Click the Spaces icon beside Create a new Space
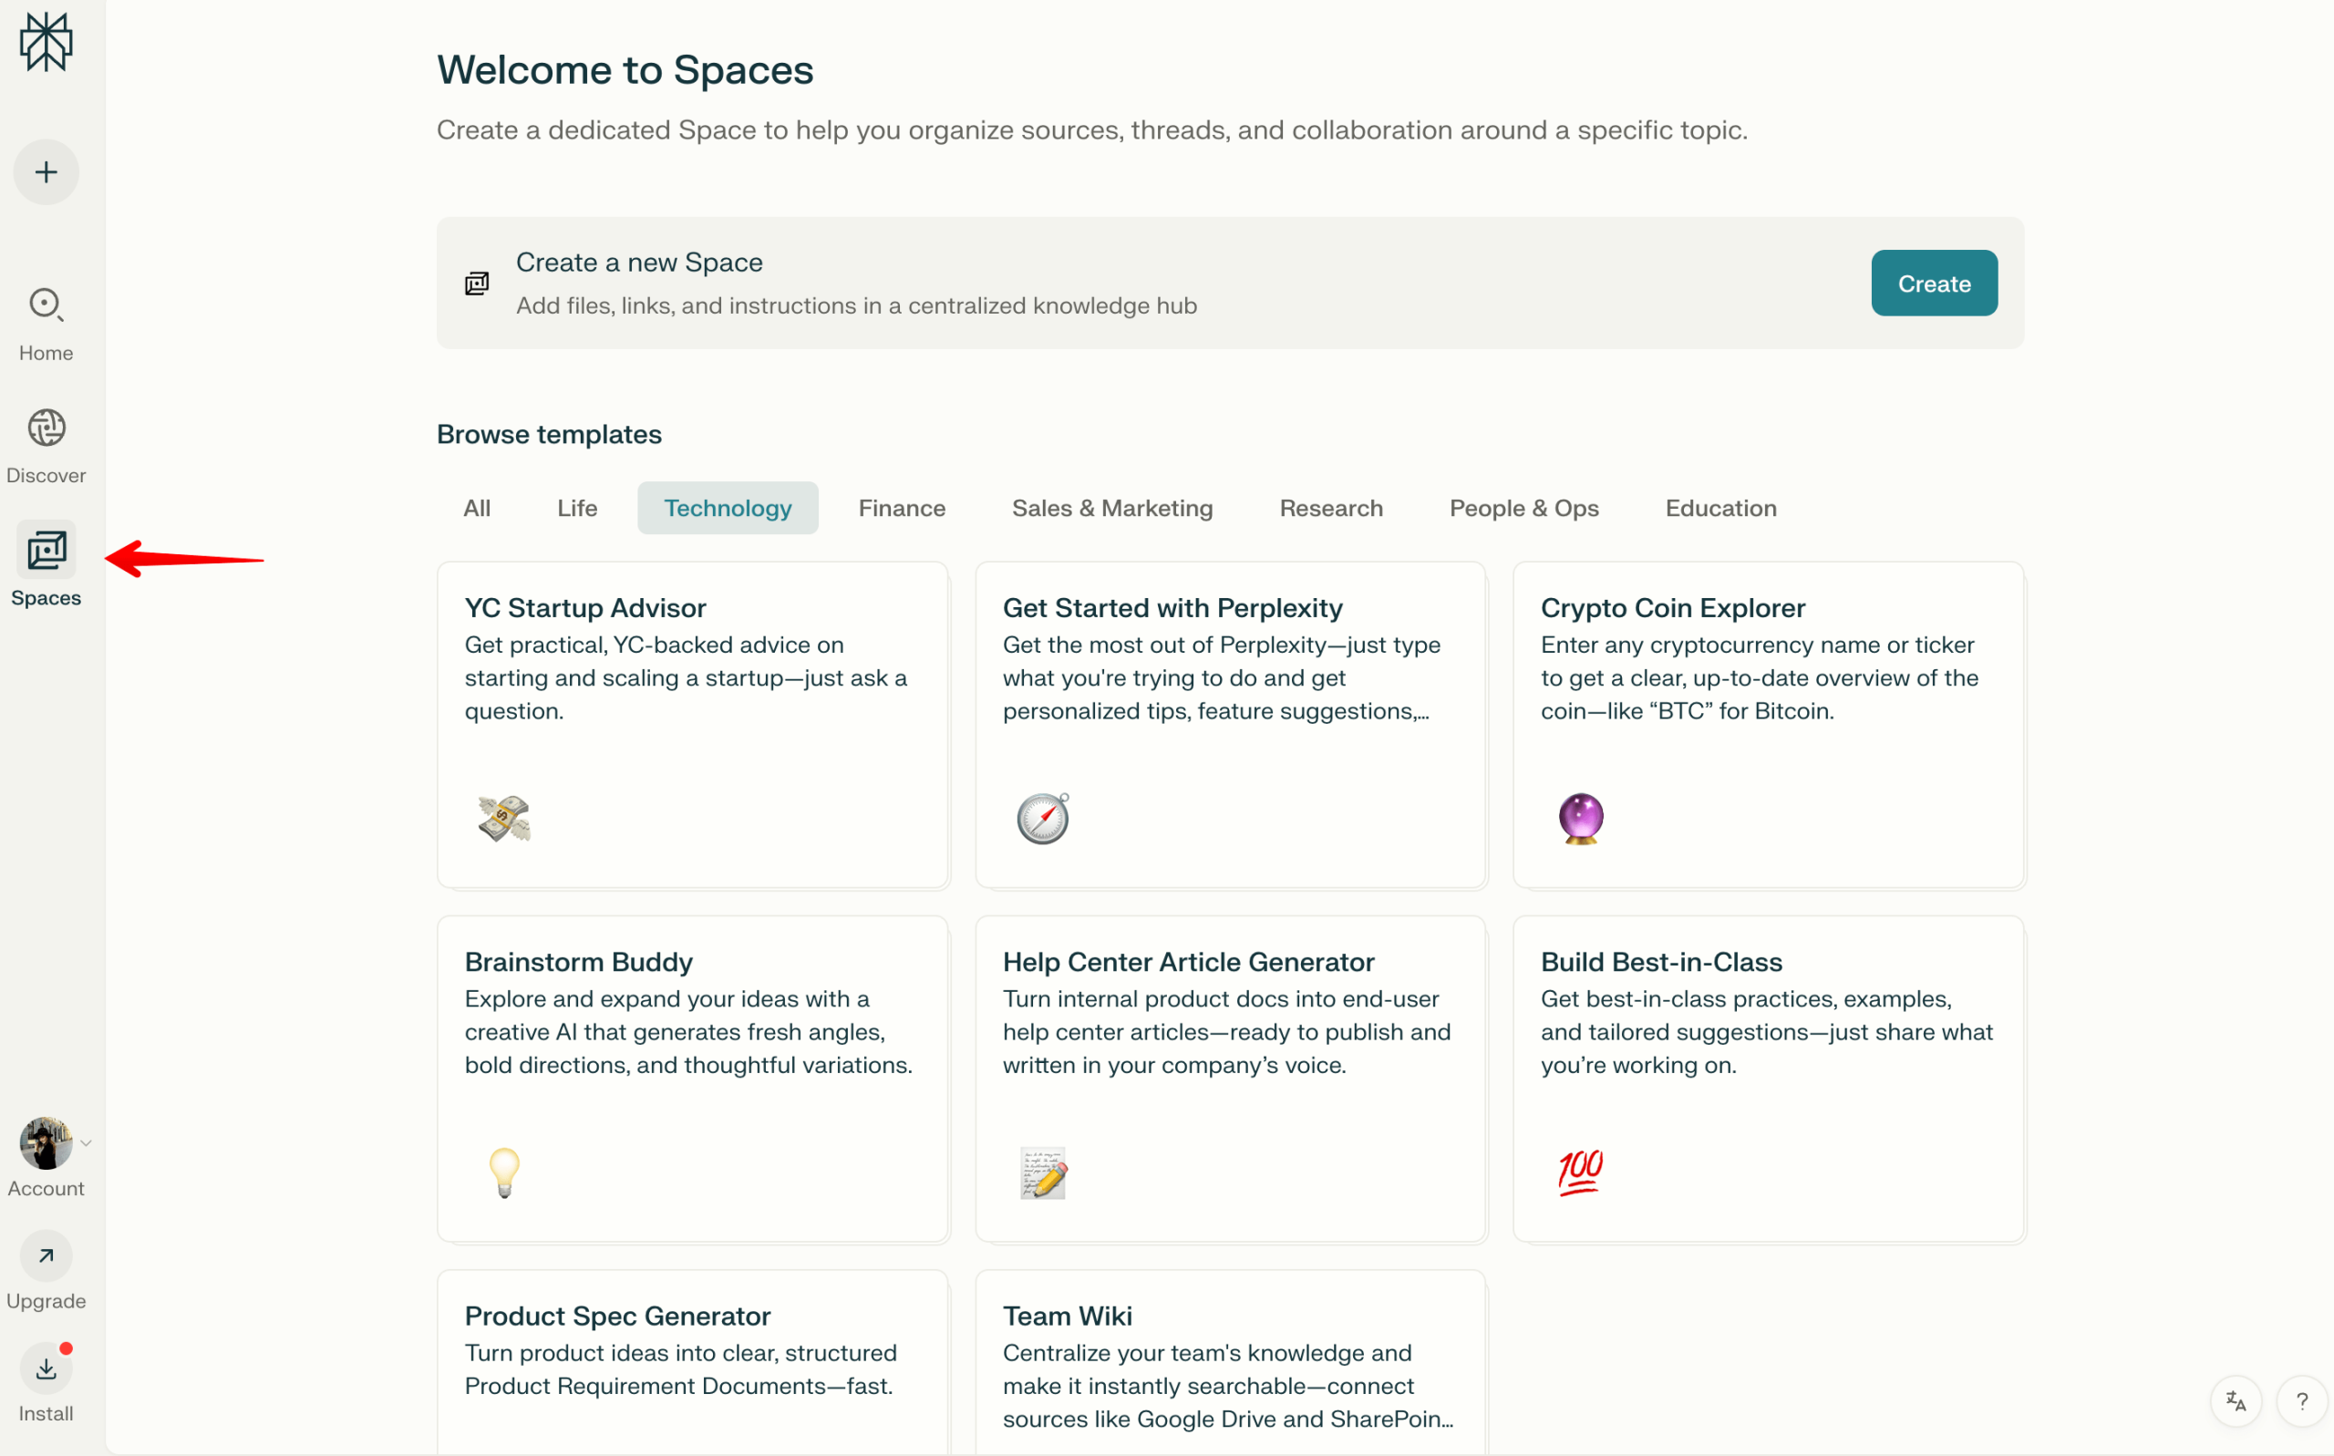This screenshot has height=1456, width=2334. coord(477,284)
